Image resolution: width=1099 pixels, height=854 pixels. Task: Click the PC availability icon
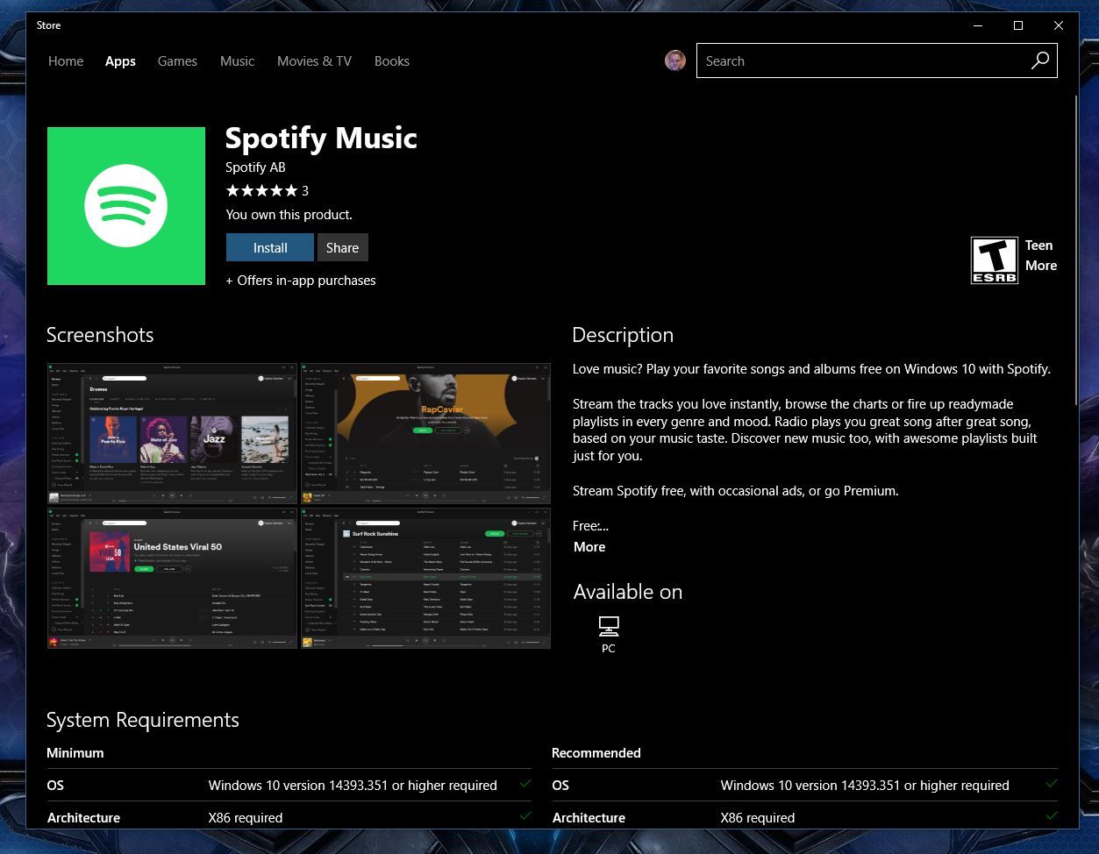pos(608,627)
